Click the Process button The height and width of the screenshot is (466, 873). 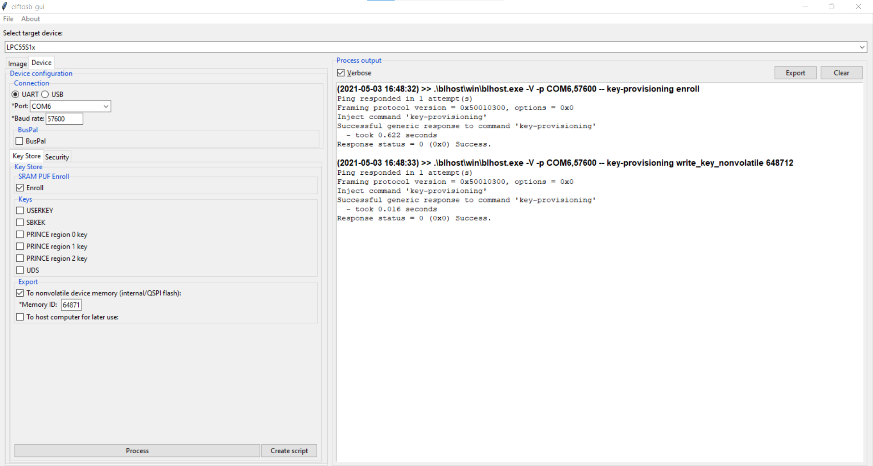(x=137, y=451)
